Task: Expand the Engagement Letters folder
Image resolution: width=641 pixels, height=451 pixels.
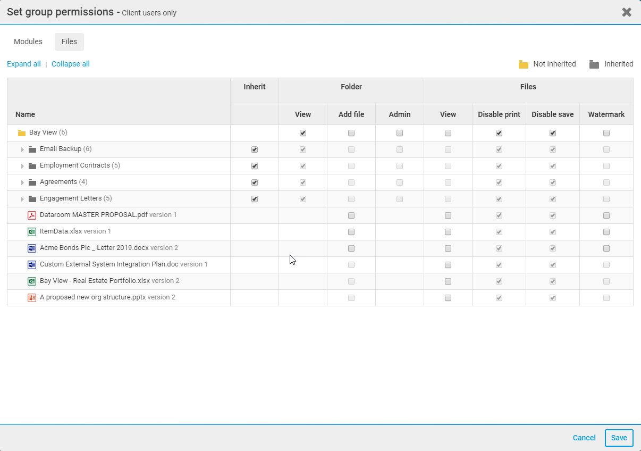Action: pyautogui.click(x=22, y=199)
